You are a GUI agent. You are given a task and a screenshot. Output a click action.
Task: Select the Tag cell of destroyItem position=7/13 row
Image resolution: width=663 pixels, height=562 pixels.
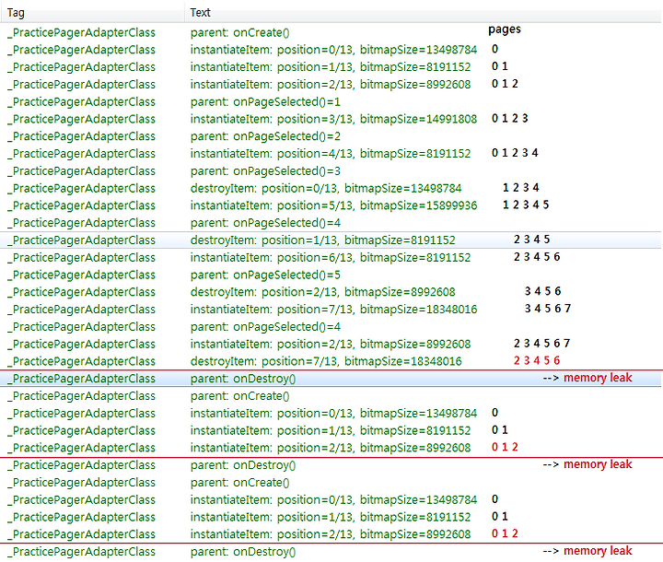click(82, 361)
